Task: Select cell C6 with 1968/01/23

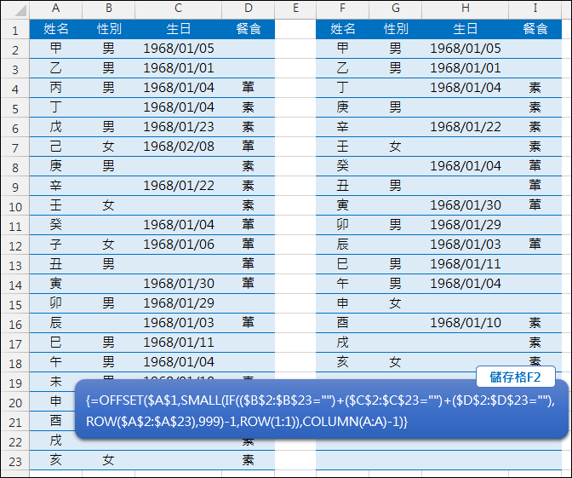Action: tap(179, 127)
